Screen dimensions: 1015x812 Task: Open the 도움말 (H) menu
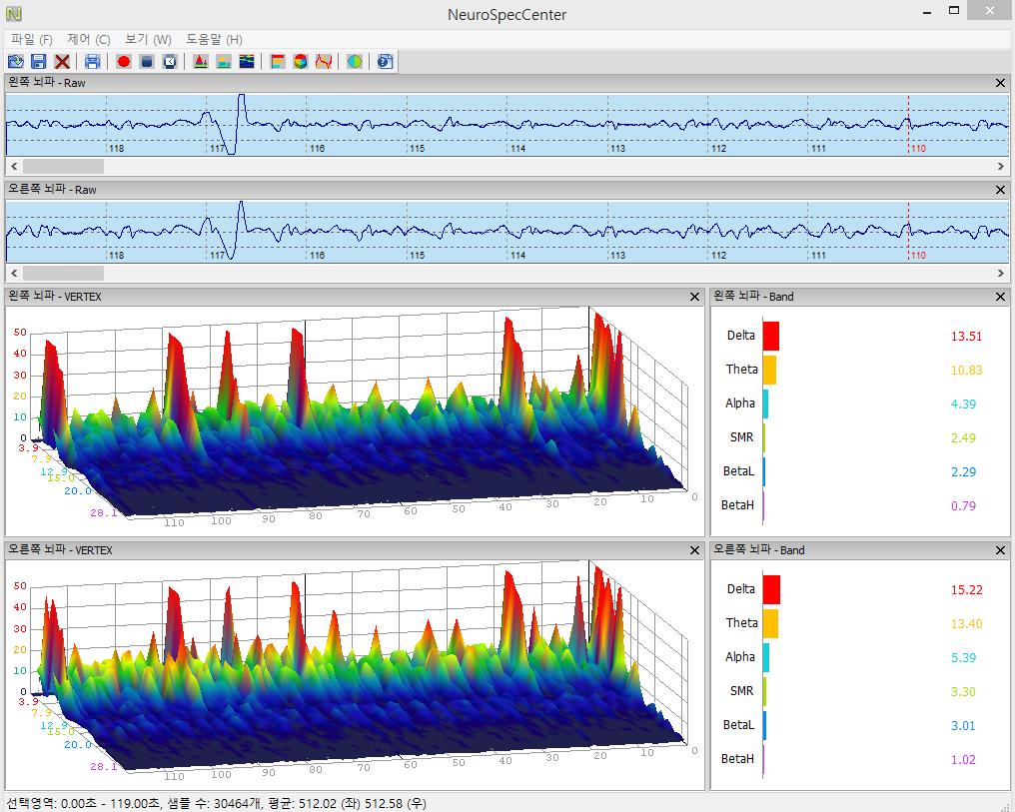[214, 39]
